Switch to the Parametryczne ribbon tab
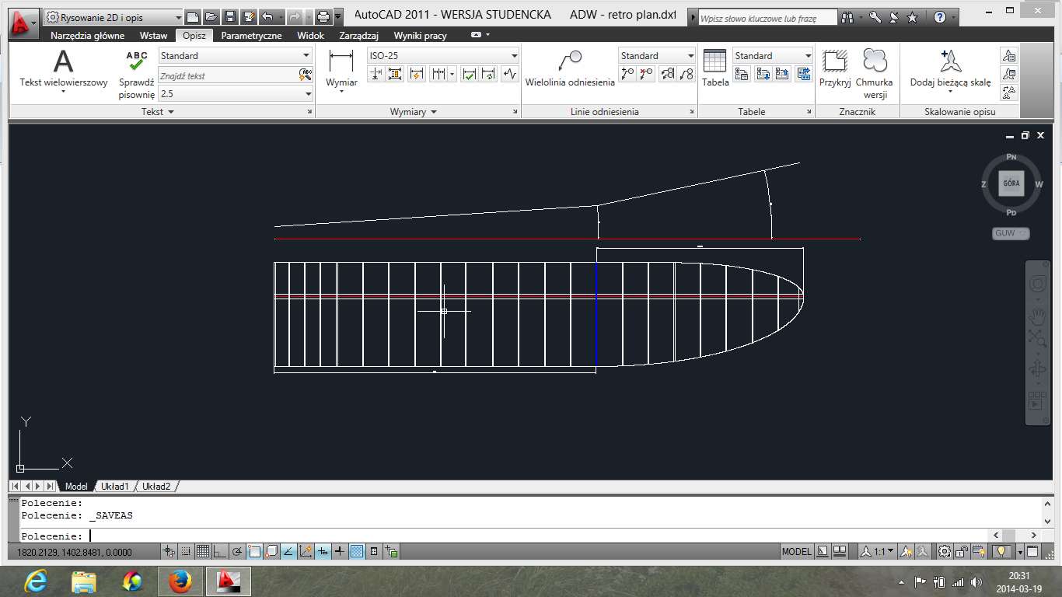Screen dimensions: 1062x597 coord(251,36)
